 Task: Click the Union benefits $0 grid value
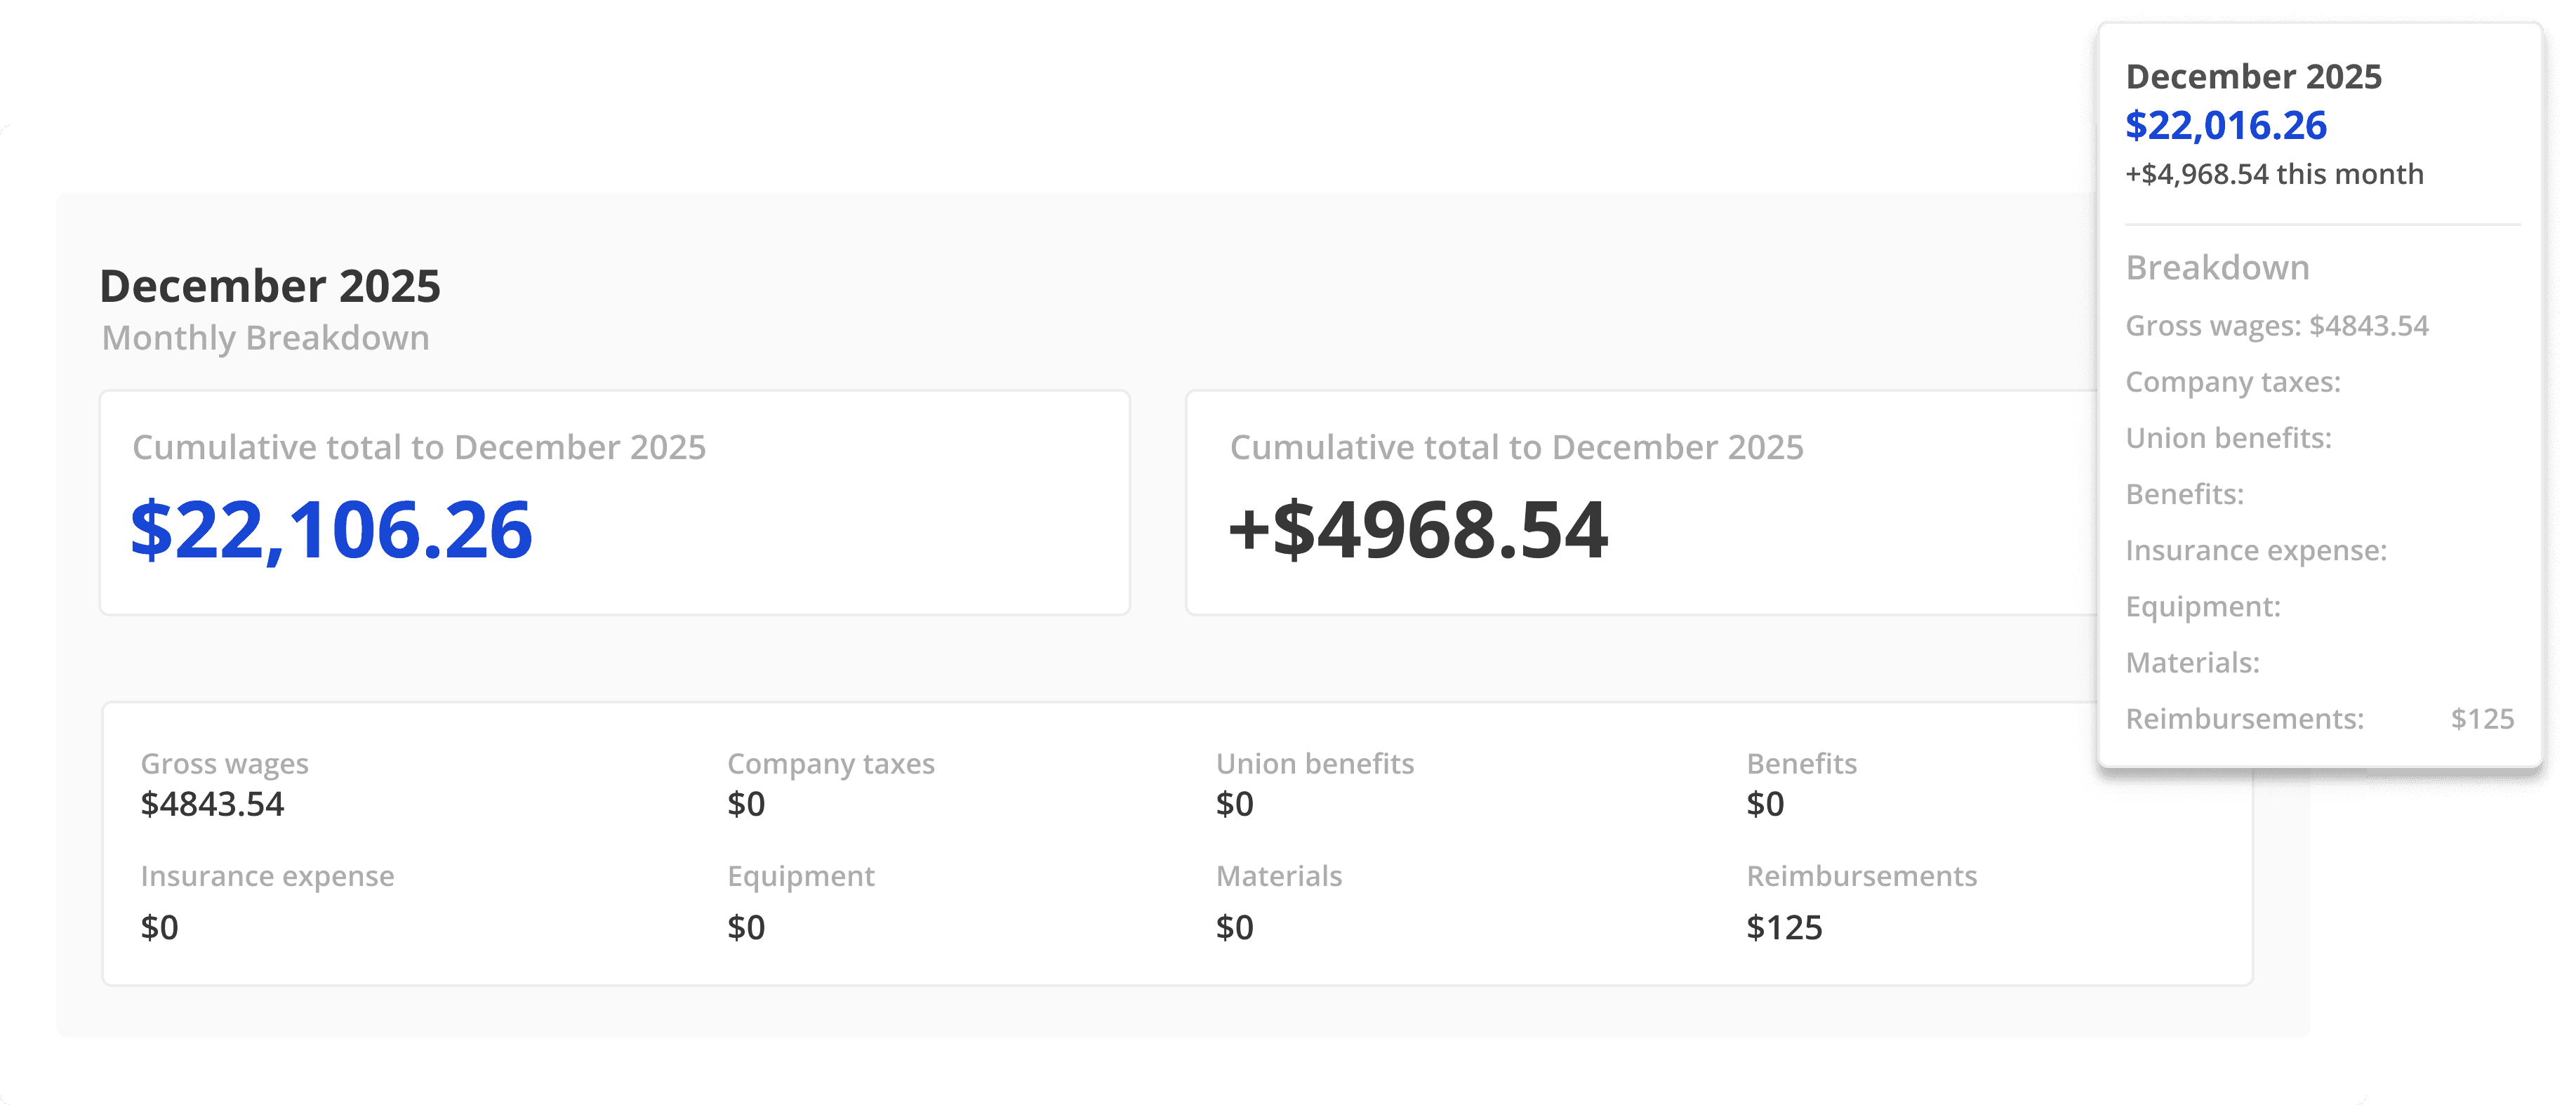tap(1234, 804)
